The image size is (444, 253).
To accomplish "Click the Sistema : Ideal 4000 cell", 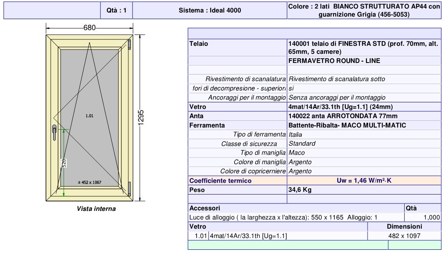I will 210,11.
